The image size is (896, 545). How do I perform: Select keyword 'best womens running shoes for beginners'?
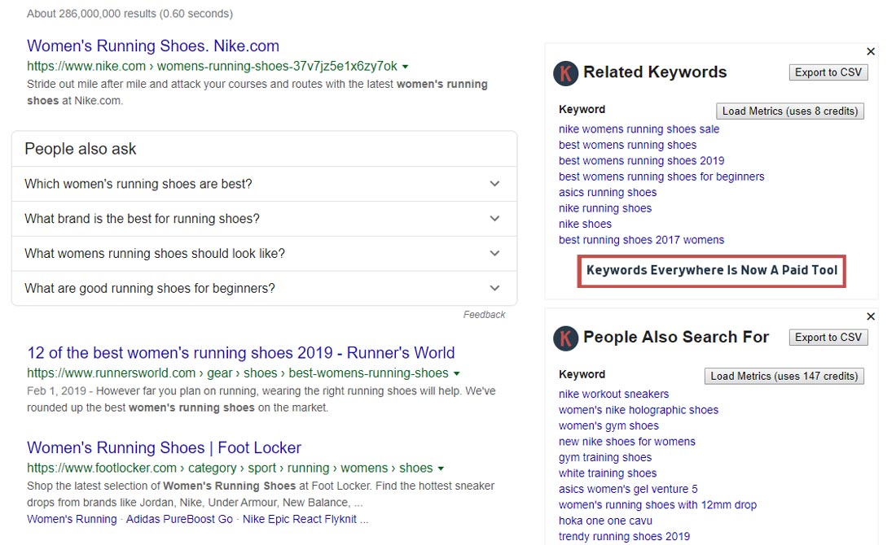click(x=661, y=177)
